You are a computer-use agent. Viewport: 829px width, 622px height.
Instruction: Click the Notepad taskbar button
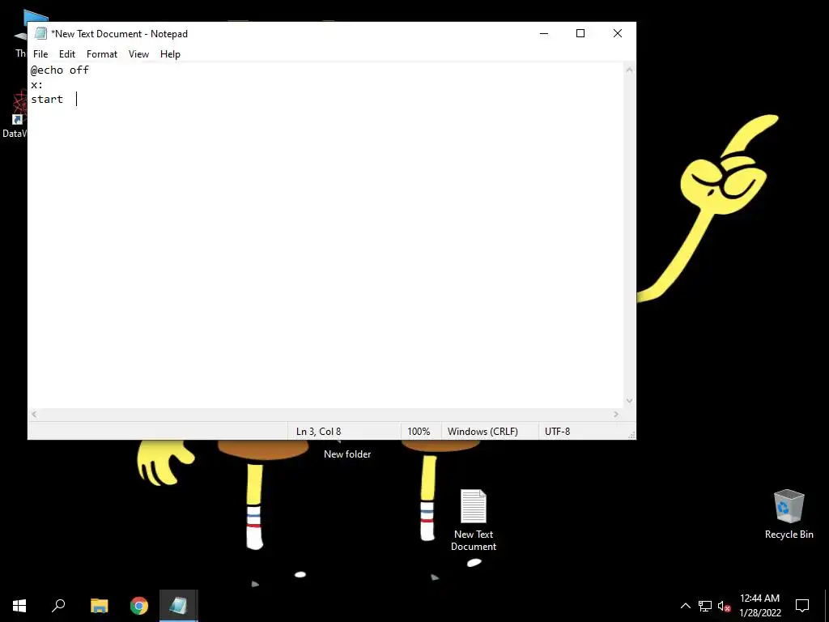click(179, 606)
